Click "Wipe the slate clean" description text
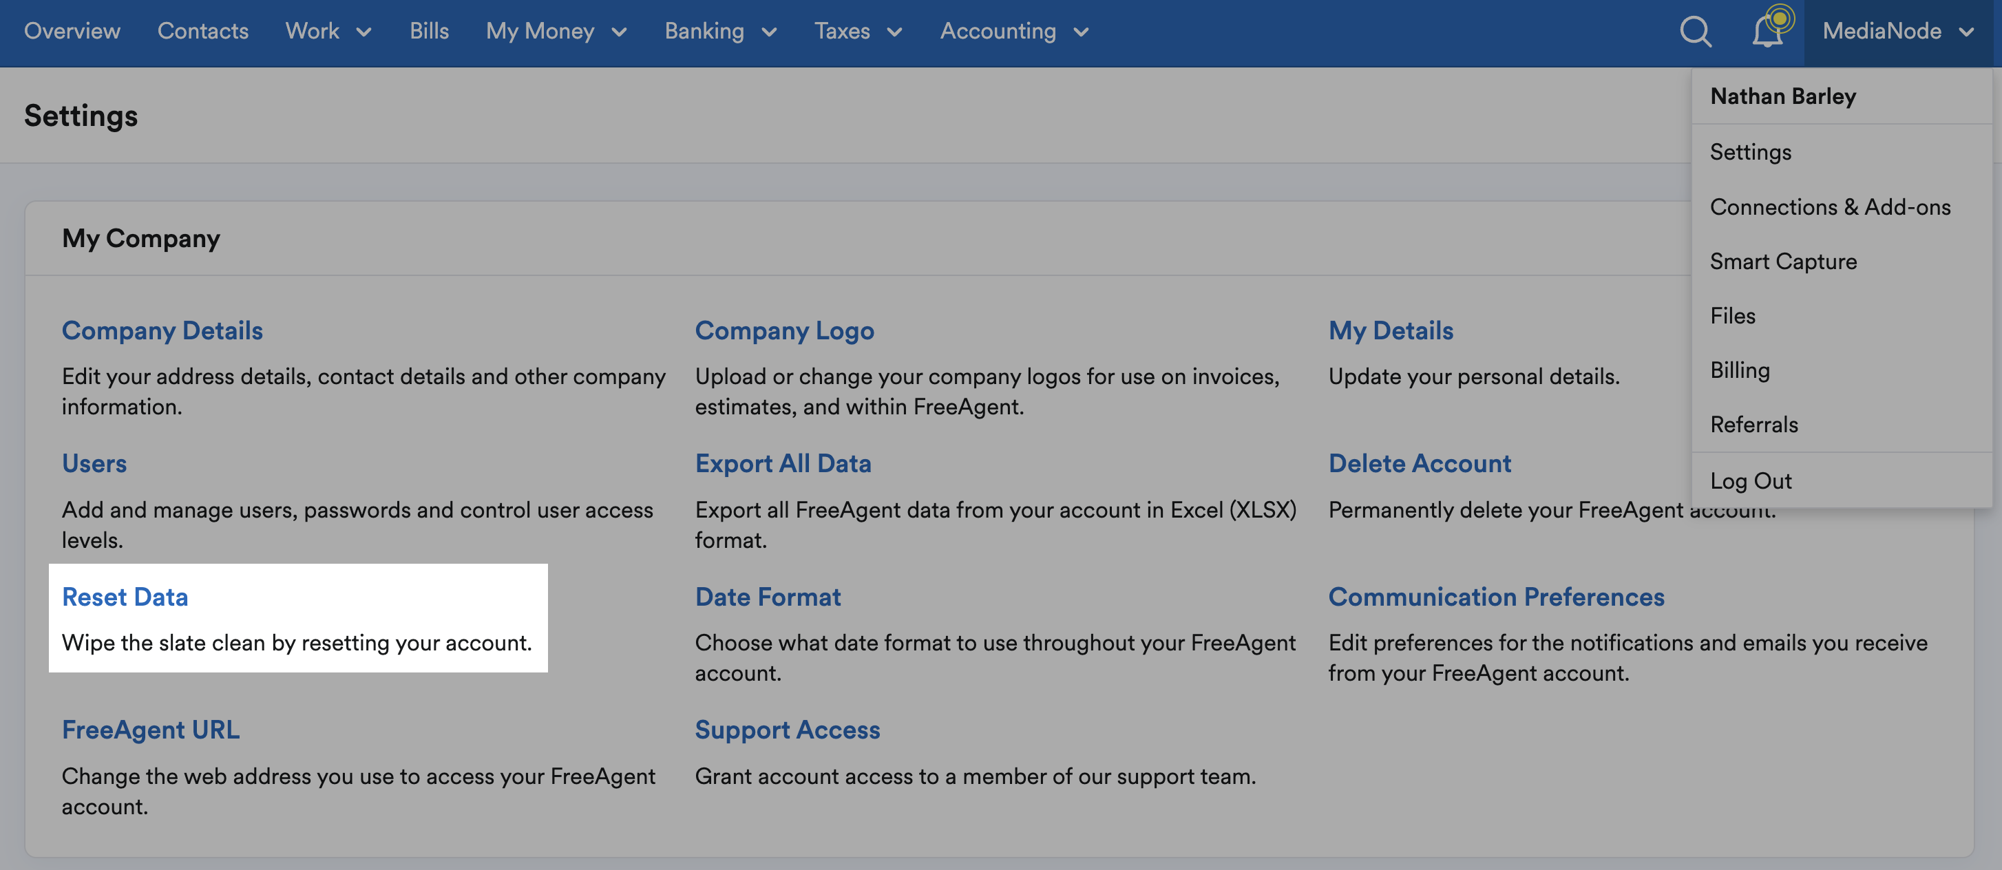Image resolution: width=2002 pixels, height=870 pixels. click(x=297, y=643)
